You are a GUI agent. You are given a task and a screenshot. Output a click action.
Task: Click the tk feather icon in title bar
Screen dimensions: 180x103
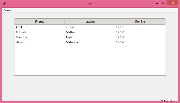point(4,4)
